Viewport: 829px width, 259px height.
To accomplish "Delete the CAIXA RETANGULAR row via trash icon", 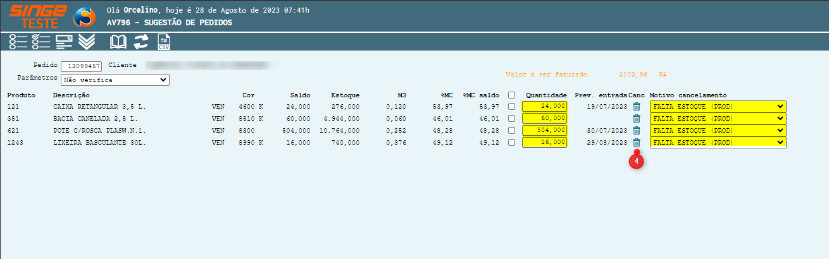I will click(637, 107).
